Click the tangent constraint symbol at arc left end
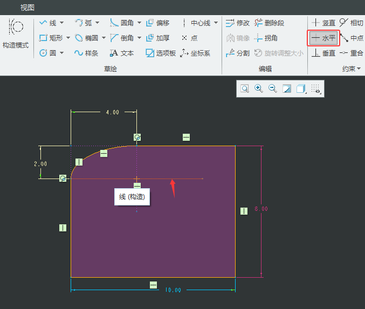This screenshot has height=309, width=365. (x=63, y=178)
